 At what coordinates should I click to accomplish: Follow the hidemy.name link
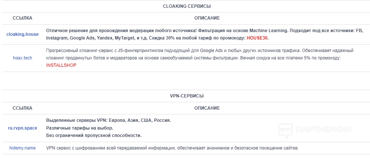point(23,148)
